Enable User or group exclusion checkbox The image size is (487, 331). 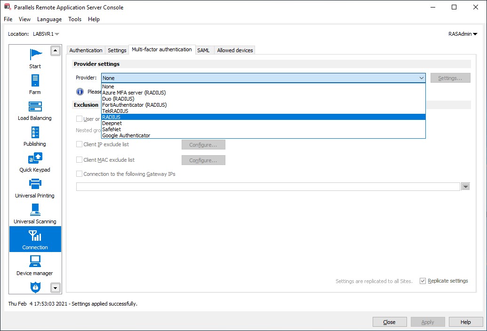pyautogui.click(x=79, y=119)
